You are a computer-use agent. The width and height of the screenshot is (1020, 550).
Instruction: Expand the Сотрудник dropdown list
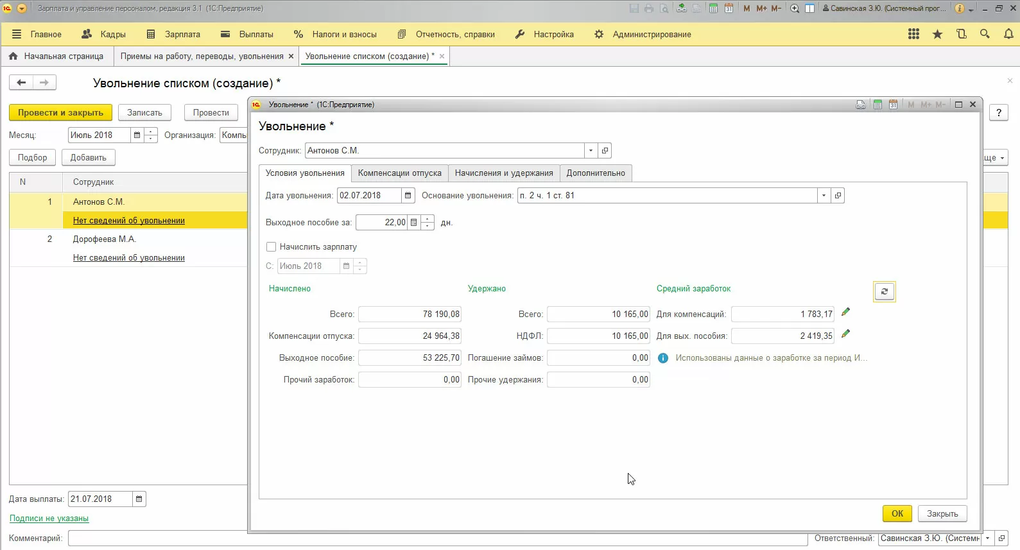(x=591, y=151)
